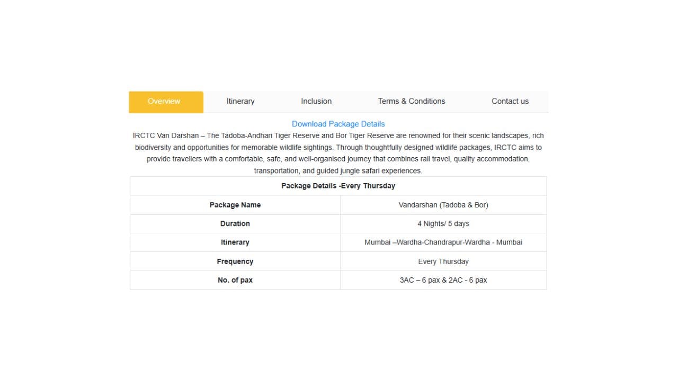678x381 pixels.
Task: Select the 'Vandarshan (Tadoba & Bor)' cell
Action: click(x=443, y=205)
